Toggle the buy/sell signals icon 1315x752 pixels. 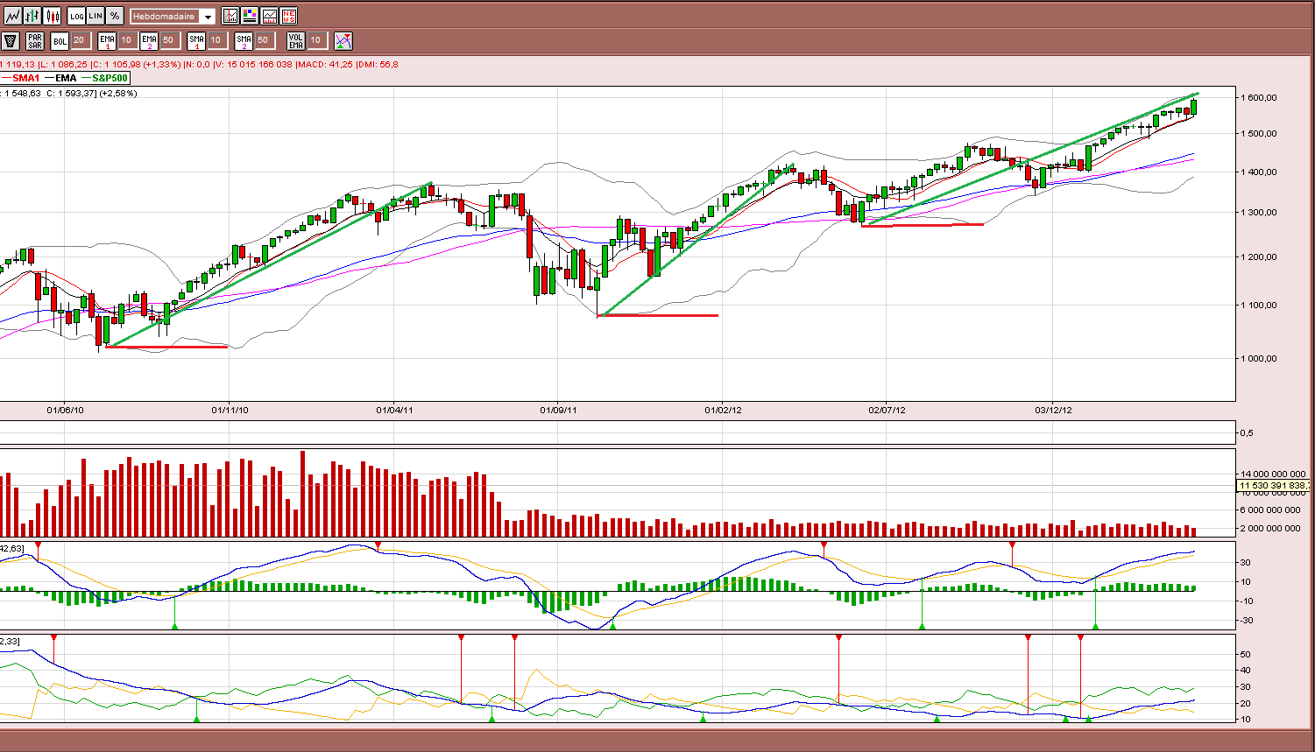coord(343,40)
